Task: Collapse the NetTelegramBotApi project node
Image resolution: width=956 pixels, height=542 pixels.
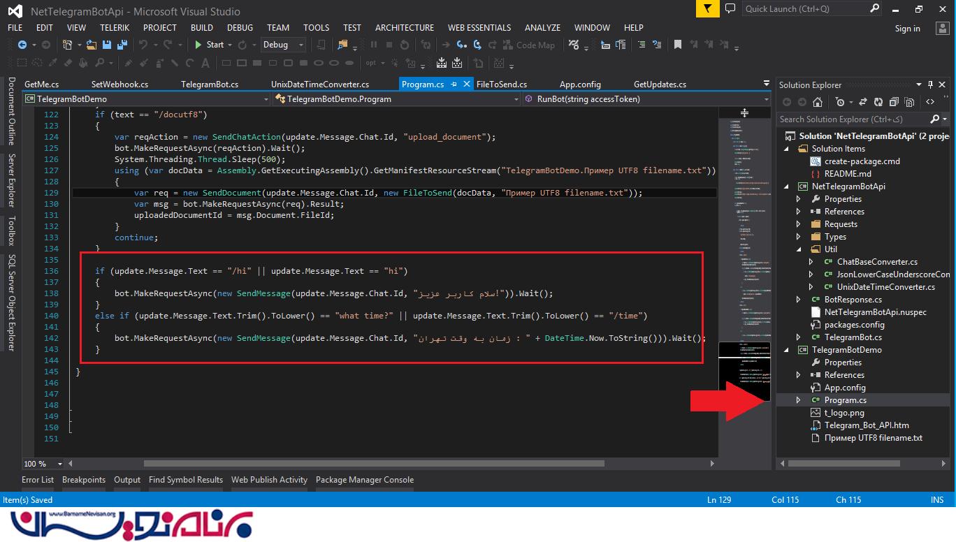Action: [786, 186]
